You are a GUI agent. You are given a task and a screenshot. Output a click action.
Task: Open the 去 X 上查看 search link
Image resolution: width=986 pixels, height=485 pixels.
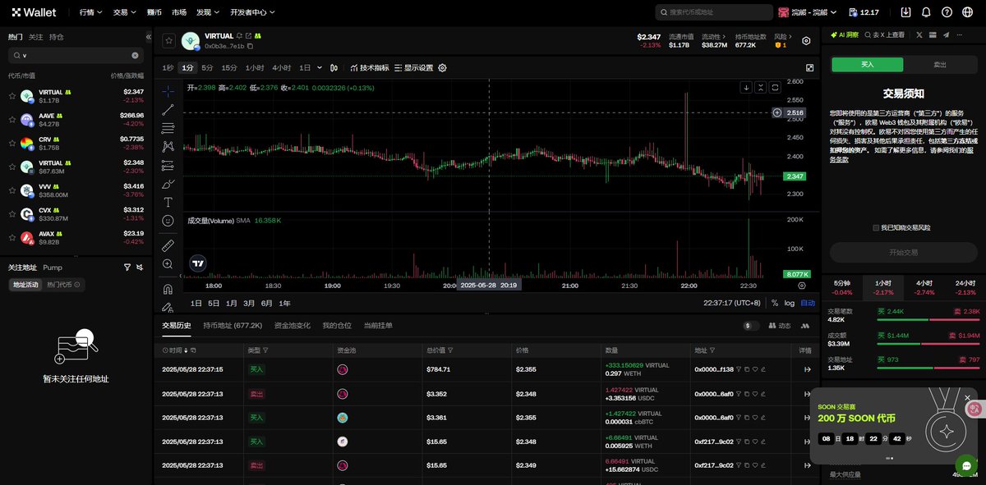[x=887, y=35]
